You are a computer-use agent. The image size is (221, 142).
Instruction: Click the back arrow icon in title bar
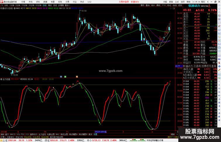(208, 2)
